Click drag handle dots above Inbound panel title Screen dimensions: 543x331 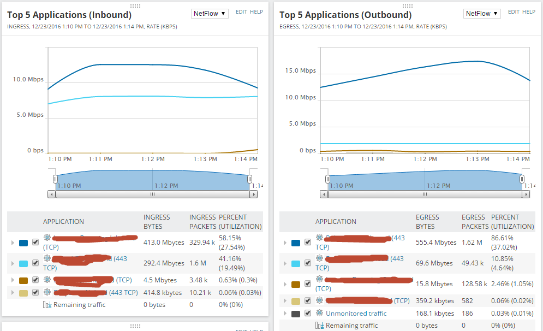click(x=135, y=6)
